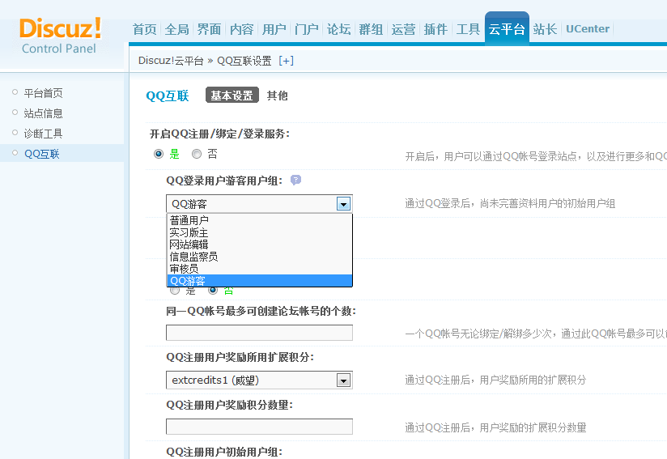Select QQ互联 in sidebar

point(42,154)
